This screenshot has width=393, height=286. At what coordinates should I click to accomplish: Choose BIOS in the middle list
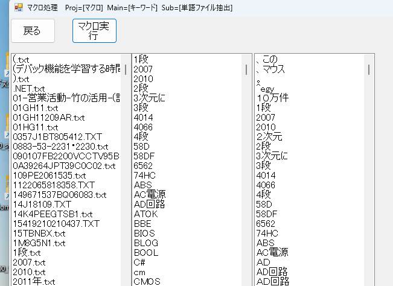pyautogui.click(x=144, y=233)
